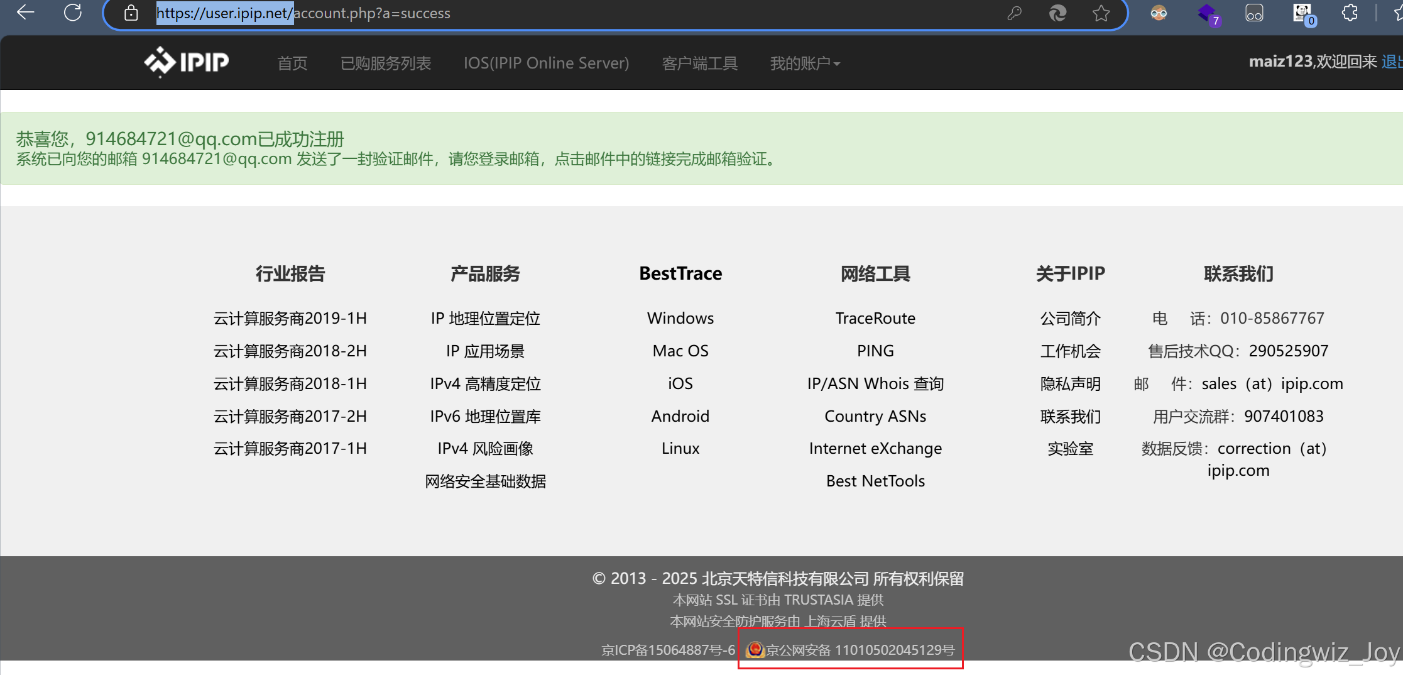Click the browser back arrow

(25, 13)
